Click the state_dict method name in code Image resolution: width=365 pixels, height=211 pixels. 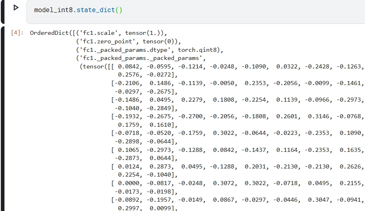(96, 10)
